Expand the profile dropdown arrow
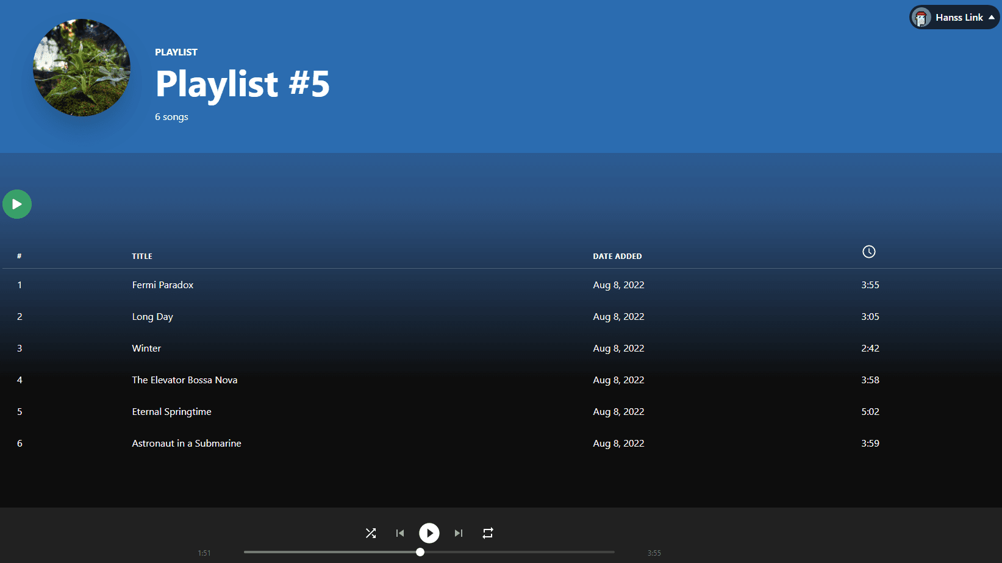 point(992,18)
